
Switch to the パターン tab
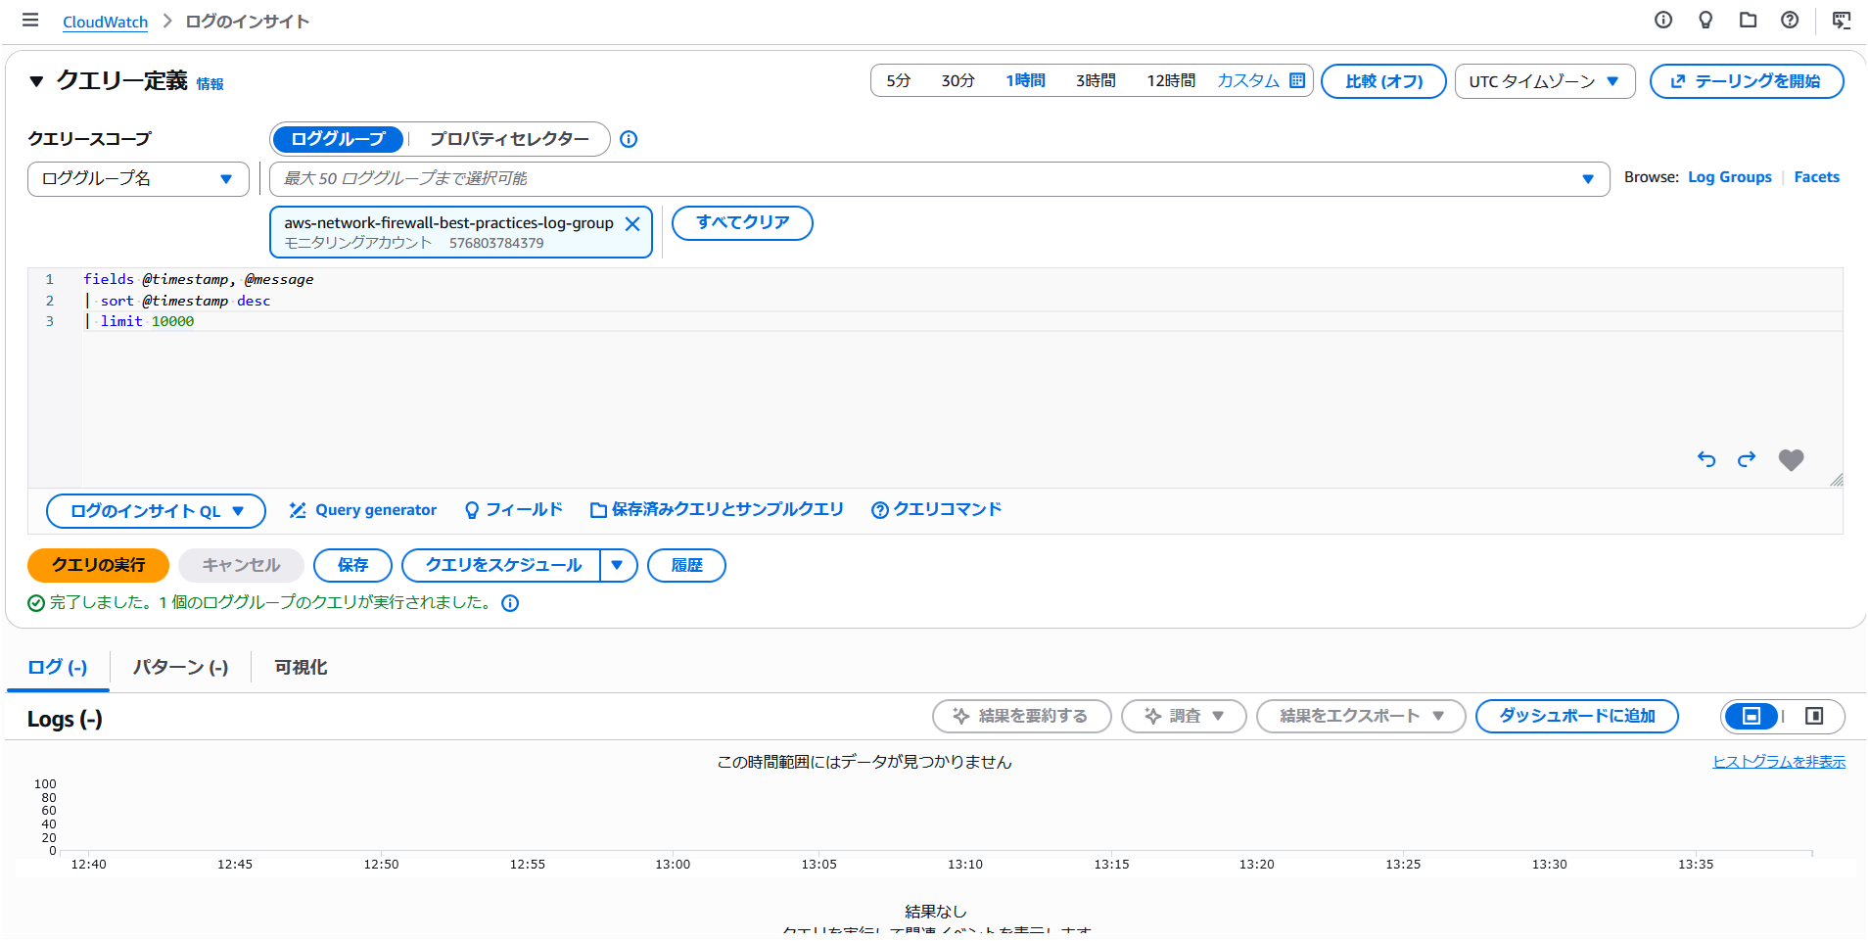pos(179,667)
